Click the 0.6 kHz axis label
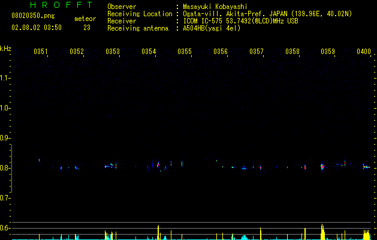 (x=5, y=228)
